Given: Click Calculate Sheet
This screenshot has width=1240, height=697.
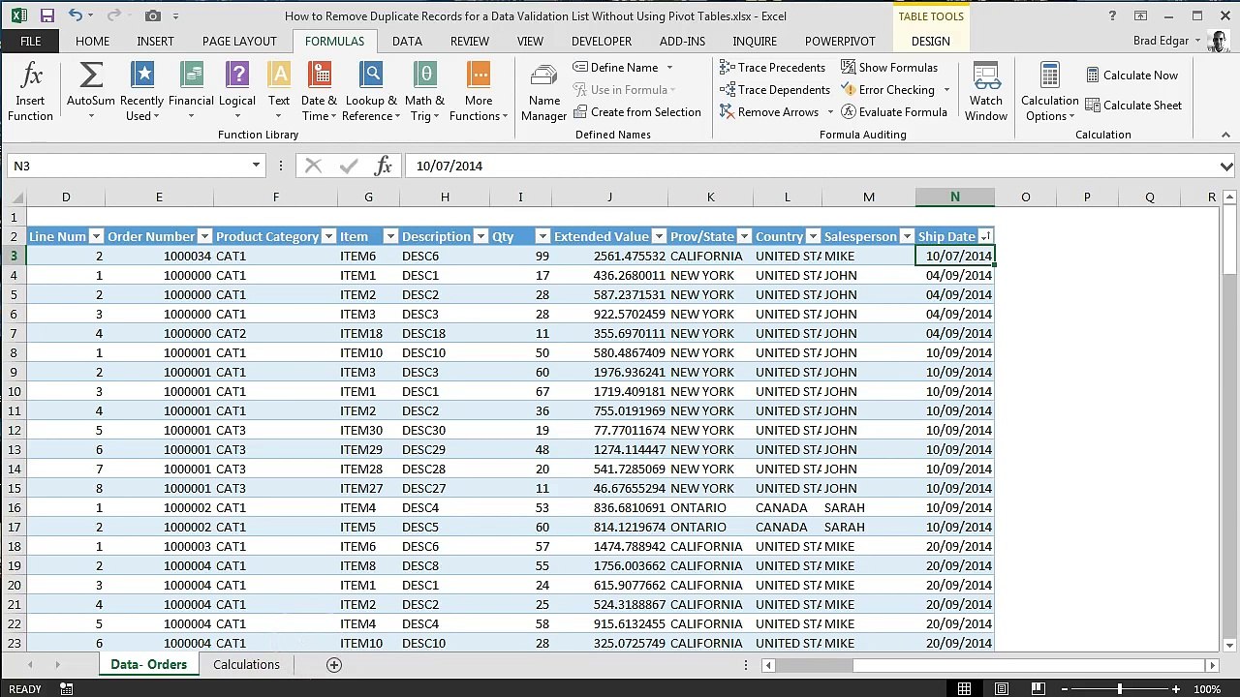Looking at the screenshot, I should pyautogui.click(x=1133, y=106).
